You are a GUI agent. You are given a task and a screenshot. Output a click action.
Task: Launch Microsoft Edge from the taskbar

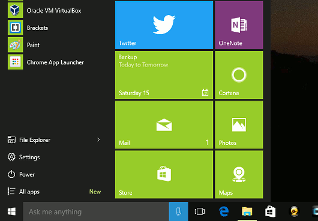click(x=224, y=211)
